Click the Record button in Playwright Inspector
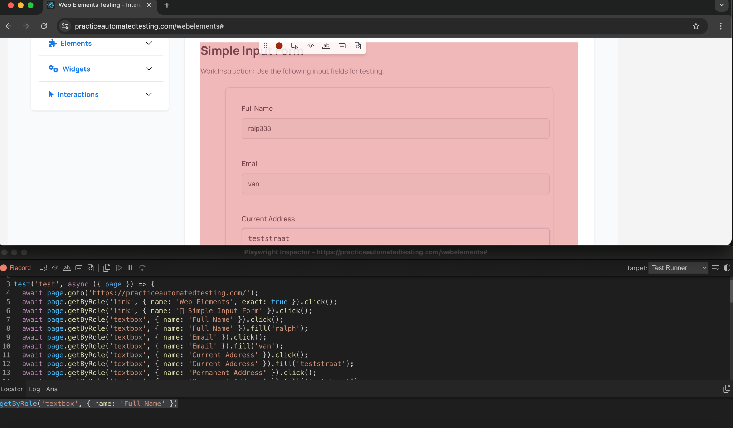The image size is (733, 428). pos(16,268)
